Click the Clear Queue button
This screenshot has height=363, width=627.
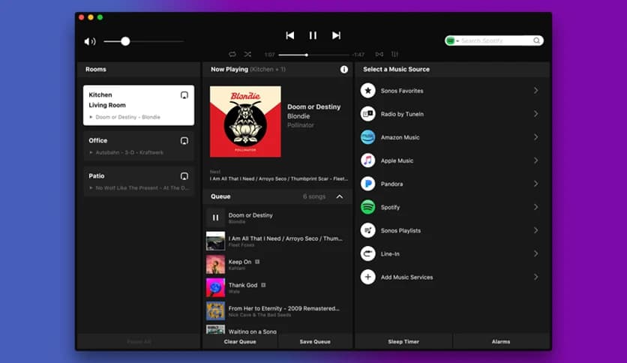pyautogui.click(x=240, y=342)
